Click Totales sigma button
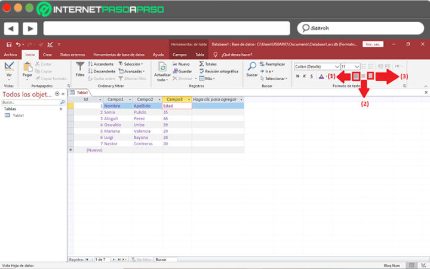Image resolution: width=430 pixels, height=269 pixels. coord(208,64)
